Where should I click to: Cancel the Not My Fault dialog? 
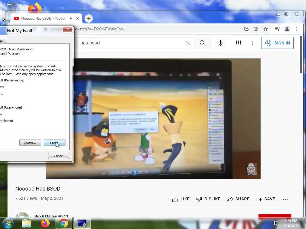click(59, 156)
